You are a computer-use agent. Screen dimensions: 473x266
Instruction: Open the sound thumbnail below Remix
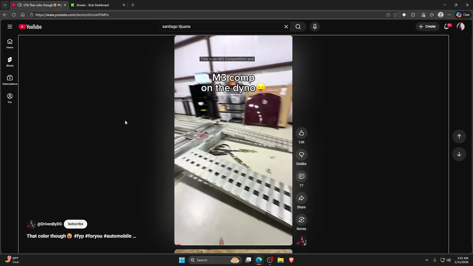point(302,241)
